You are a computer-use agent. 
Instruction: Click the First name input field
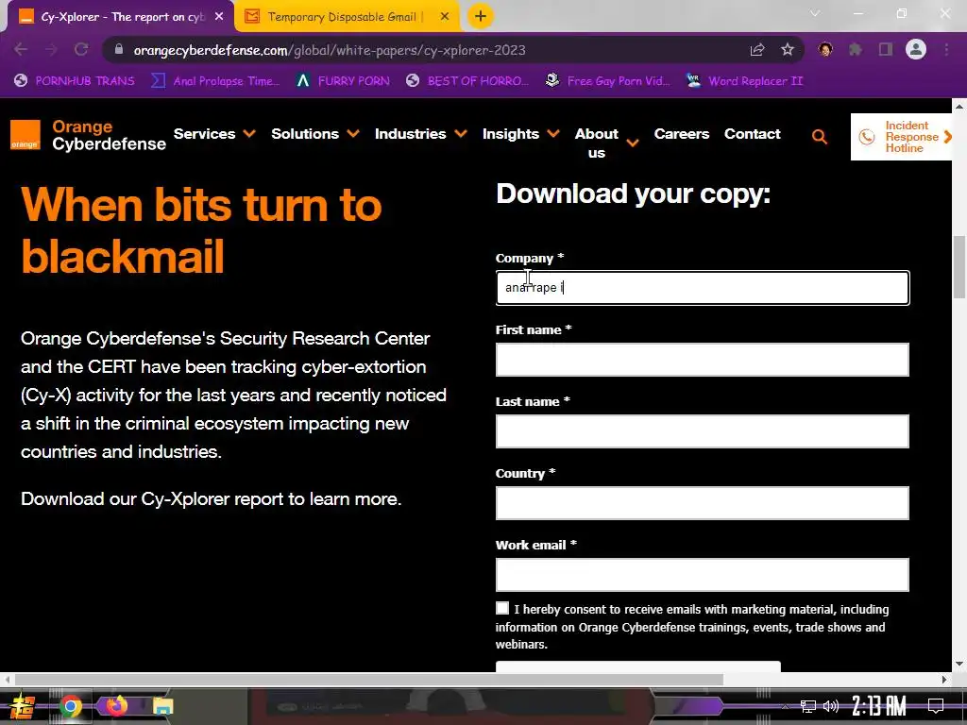[703, 360]
